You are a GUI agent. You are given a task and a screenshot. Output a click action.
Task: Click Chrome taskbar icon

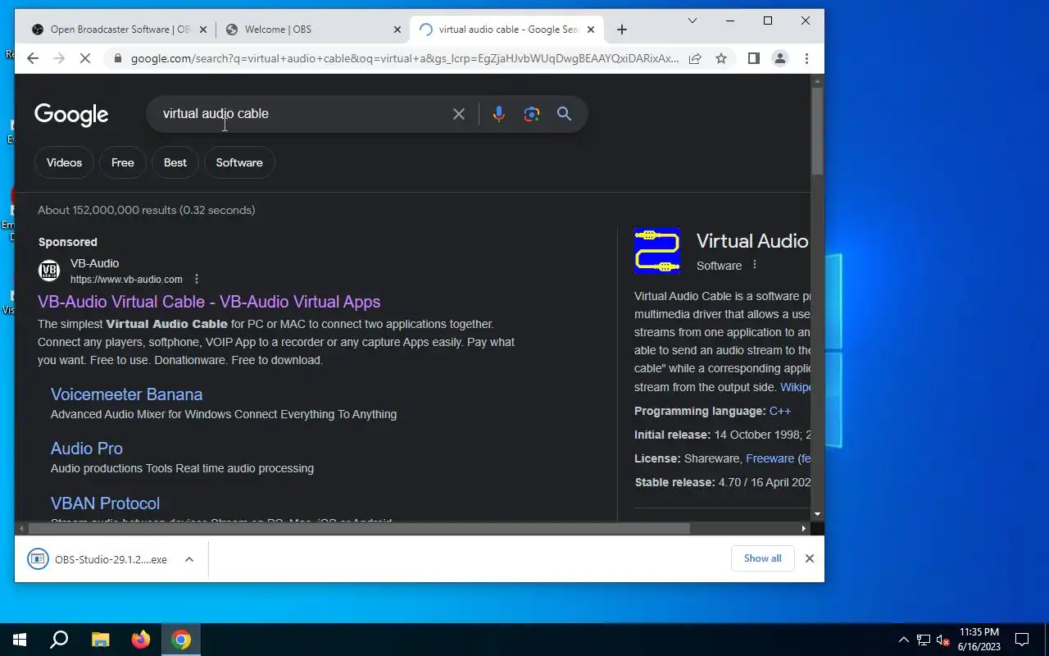tap(181, 640)
